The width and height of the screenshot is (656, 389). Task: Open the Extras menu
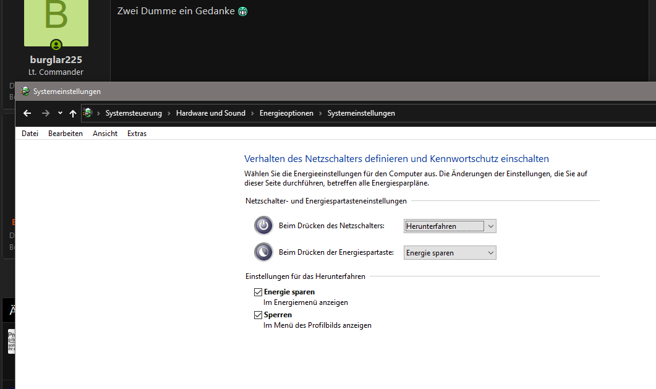137,134
